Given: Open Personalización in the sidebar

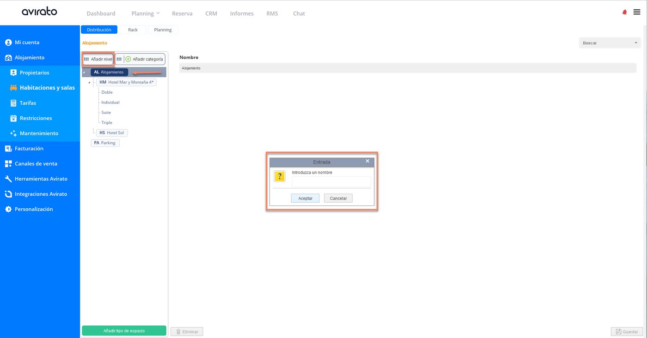Looking at the screenshot, I should tap(34, 209).
